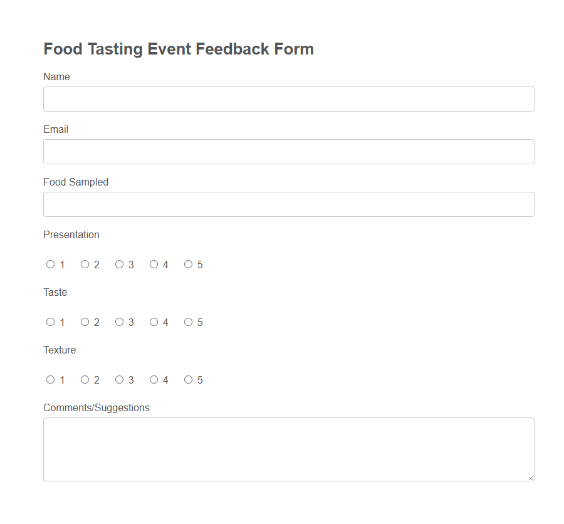
Task: Click inside the Comments/Suggestions textarea
Action: tap(288, 448)
